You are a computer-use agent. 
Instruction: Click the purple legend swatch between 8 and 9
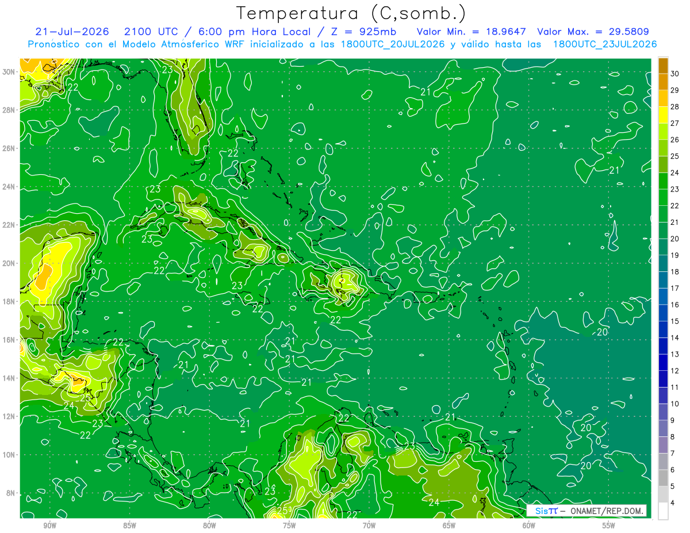point(663,429)
